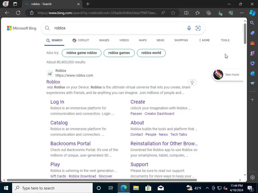Switch to the COPILOT tab
Screen dimensions: 258x193
(81, 40)
